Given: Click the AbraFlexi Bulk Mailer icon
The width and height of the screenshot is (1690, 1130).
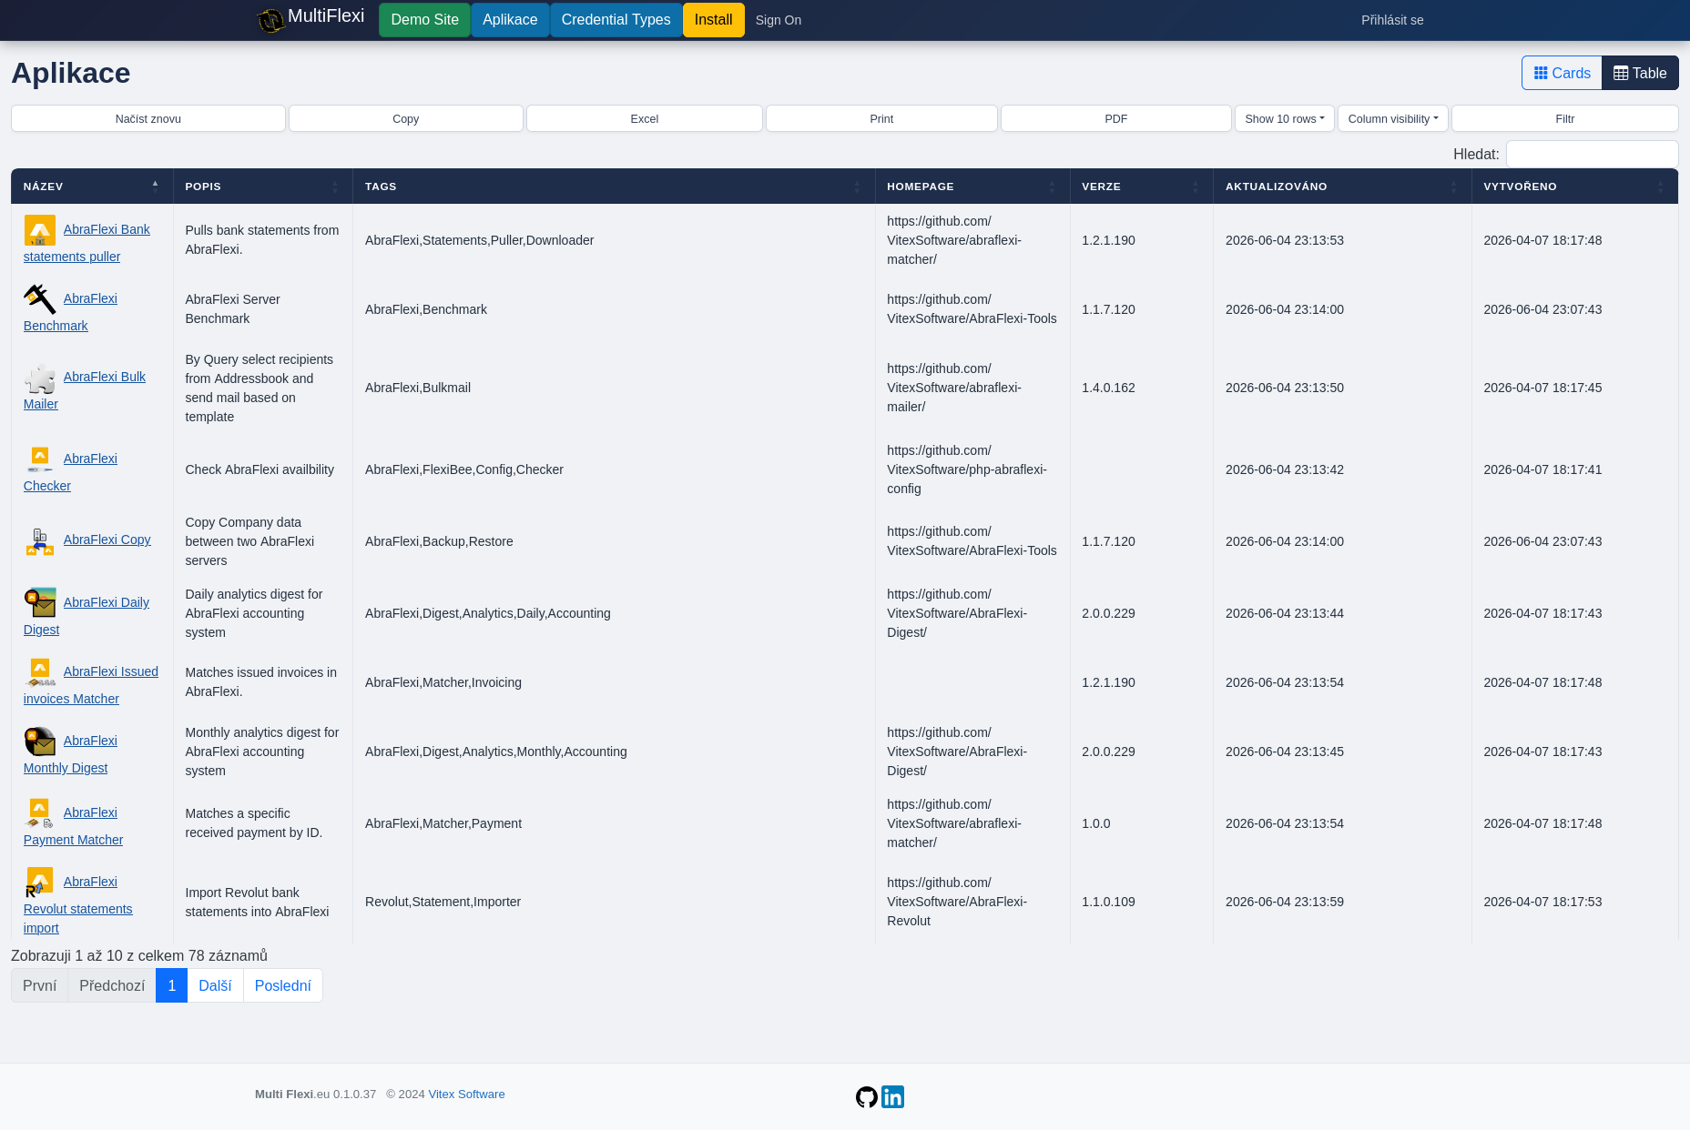Looking at the screenshot, I should [40, 378].
